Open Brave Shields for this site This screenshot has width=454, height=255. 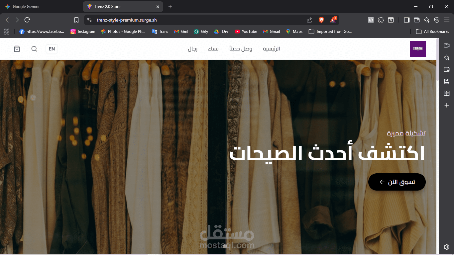[321, 20]
